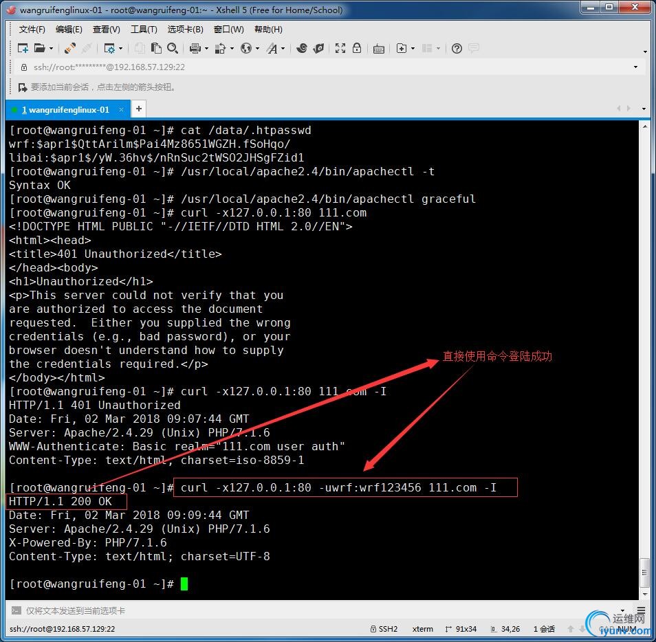Viewport: 656px width, 642px height.
Task: Expand the new tab group dropdown arrow
Action: tap(413, 49)
